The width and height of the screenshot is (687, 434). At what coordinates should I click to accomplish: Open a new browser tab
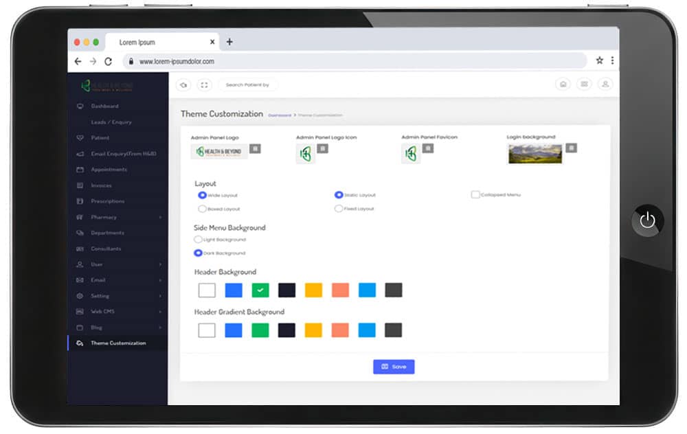tap(229, 42)
